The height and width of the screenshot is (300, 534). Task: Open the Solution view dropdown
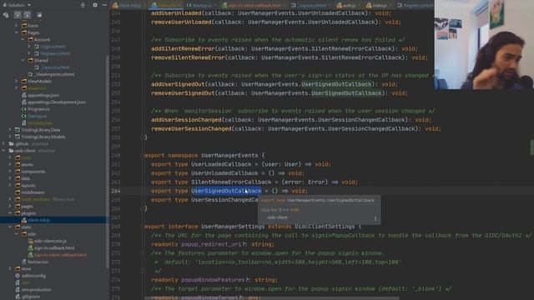29,5
